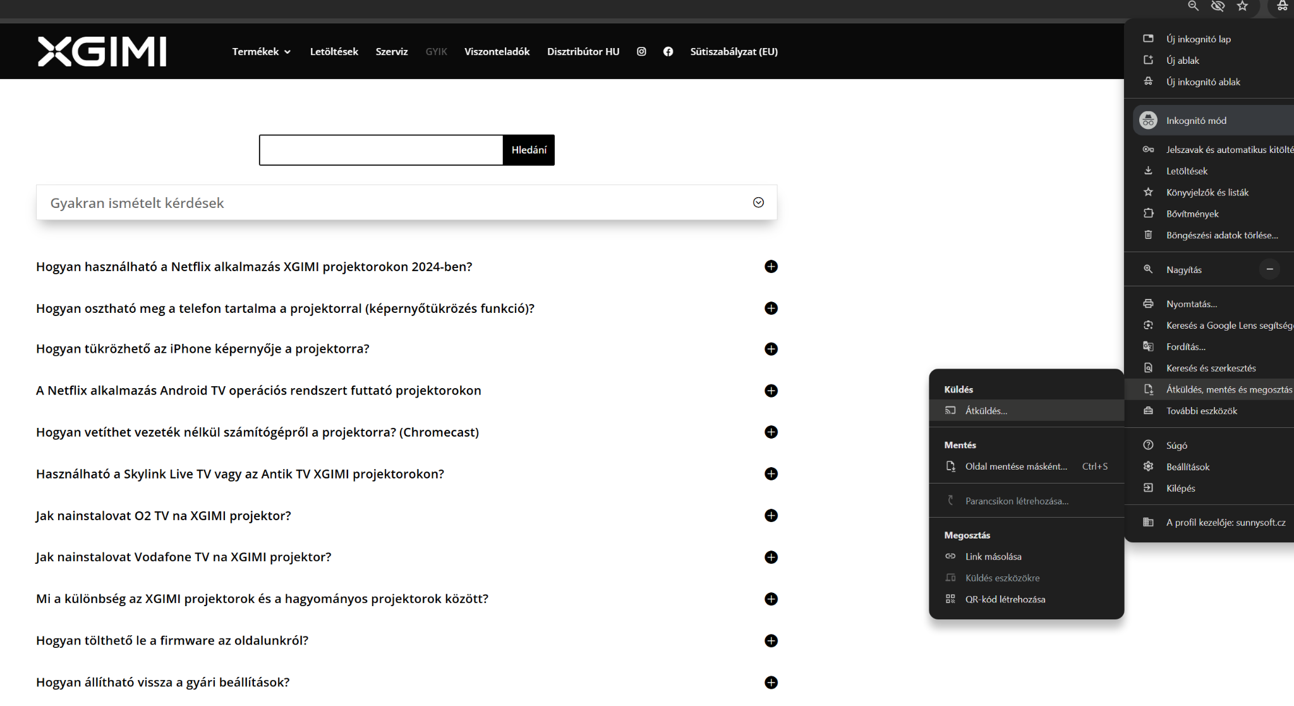1294x706 pixels.
Task: Expand the Netflix 2024-ben question
Action: click(771, 267)
